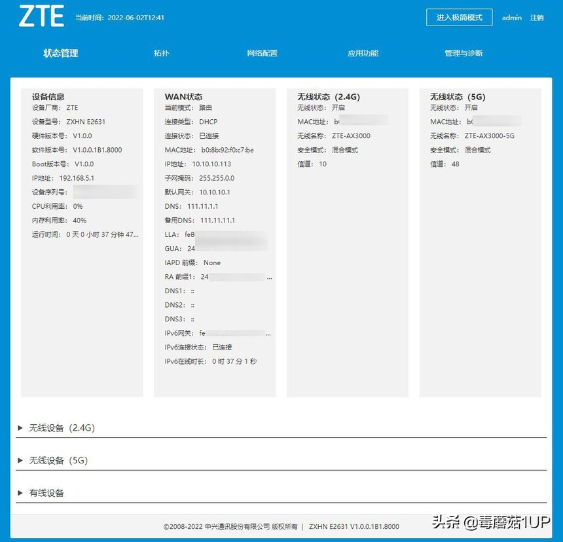Click the 运行时间 uptime value
Image resolution: width=563 pixels, height=542 pixels.
coord(102,234)
